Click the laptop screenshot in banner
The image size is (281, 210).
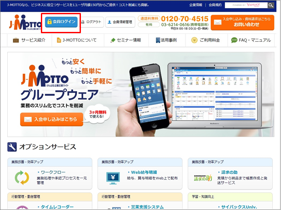click(214, 94)
